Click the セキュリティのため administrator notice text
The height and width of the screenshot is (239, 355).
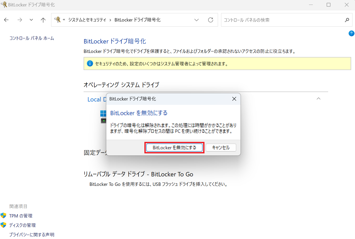point(162,64)
